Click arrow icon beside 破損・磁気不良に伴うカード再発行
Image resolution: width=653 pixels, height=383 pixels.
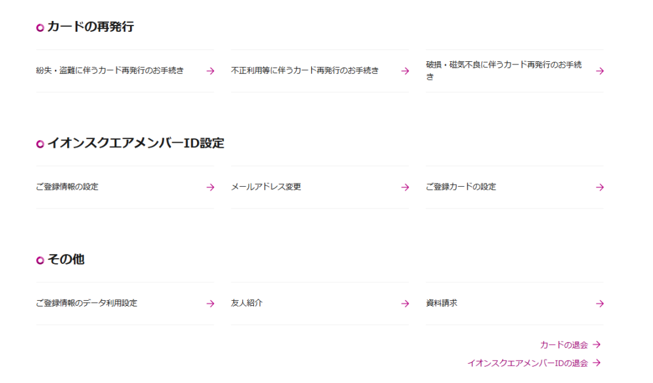pos(599,71)
